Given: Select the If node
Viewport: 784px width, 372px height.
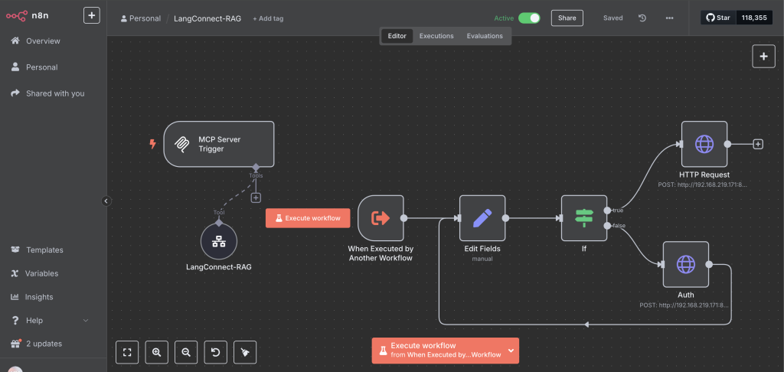Looking at the screenshot, I should click(x=584, y=218).
